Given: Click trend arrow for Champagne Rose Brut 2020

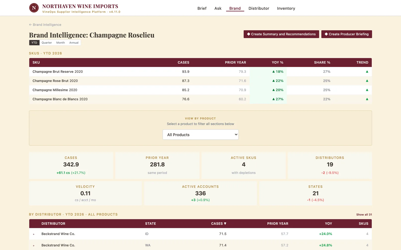Looking at the screenshot, I should 367,81.
